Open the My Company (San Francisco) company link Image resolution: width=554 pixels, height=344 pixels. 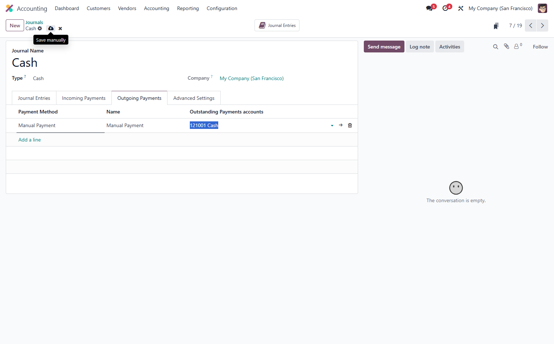(252, 78)
